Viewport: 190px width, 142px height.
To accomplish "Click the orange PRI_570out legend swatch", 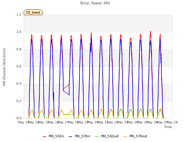I will [x=125, y=136].
